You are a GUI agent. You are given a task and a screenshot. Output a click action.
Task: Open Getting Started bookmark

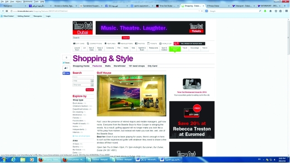coord(22,16)
